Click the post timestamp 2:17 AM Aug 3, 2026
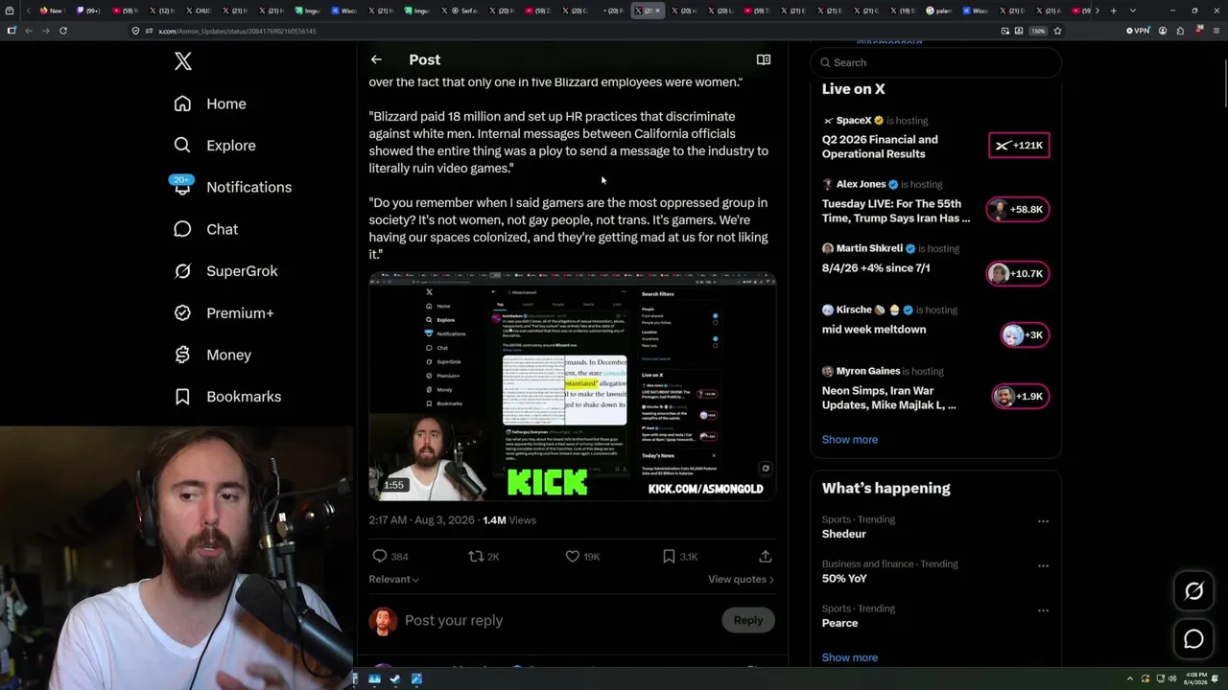This screenshot has width=1228, height=690. click(421, 520)
